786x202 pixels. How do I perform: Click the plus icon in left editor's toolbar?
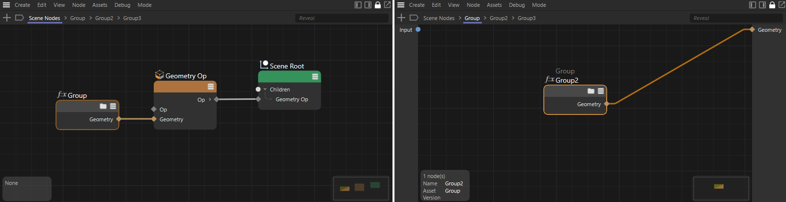7,18
